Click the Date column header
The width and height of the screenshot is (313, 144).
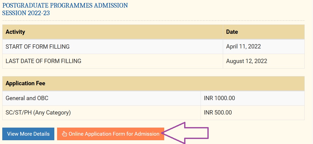pyautogui.click(x=264, y=32)
